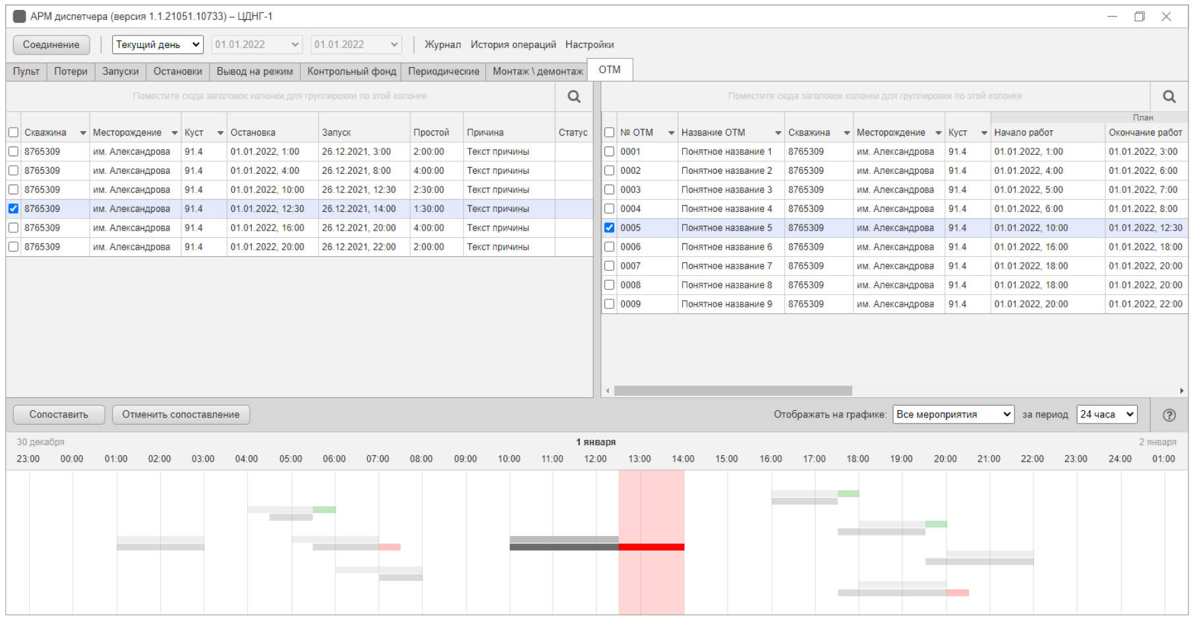1193x623 pixels.
Task: Select the red bar on the timeline chart
Action: click(651, 547)
